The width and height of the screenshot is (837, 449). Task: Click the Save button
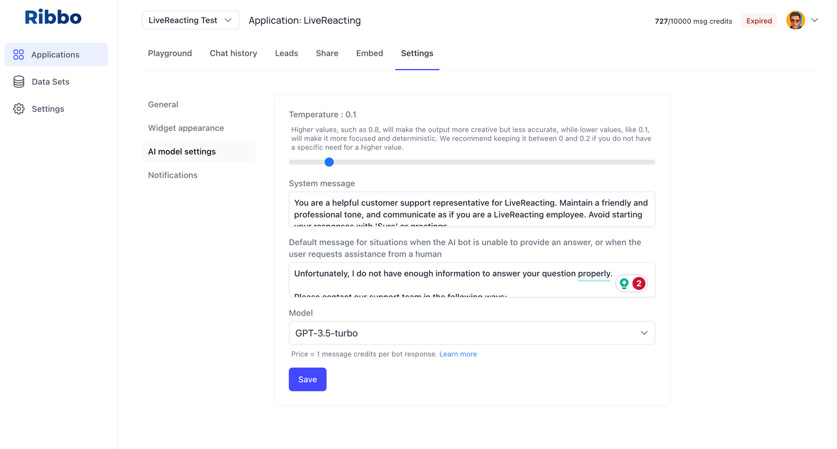(308, 379)
